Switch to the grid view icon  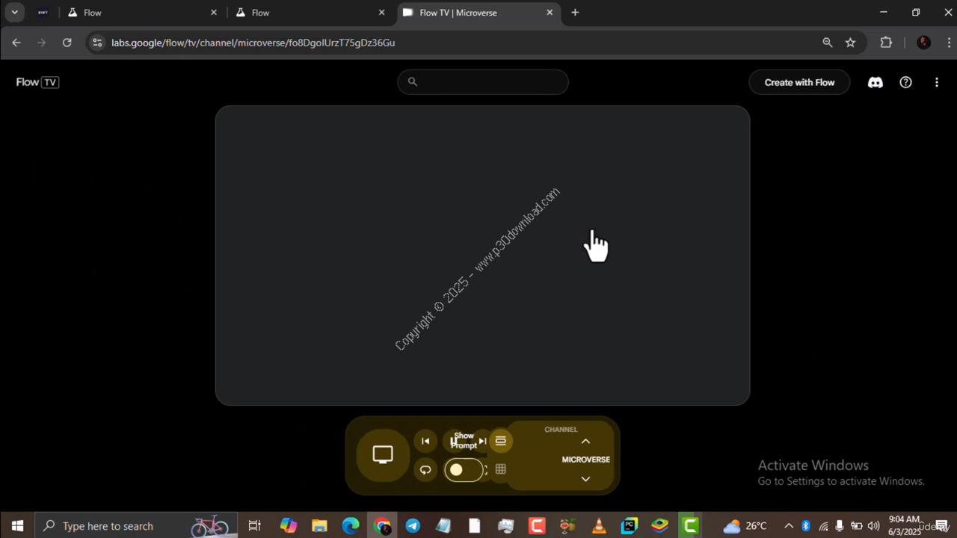click(x=501, y=469)
